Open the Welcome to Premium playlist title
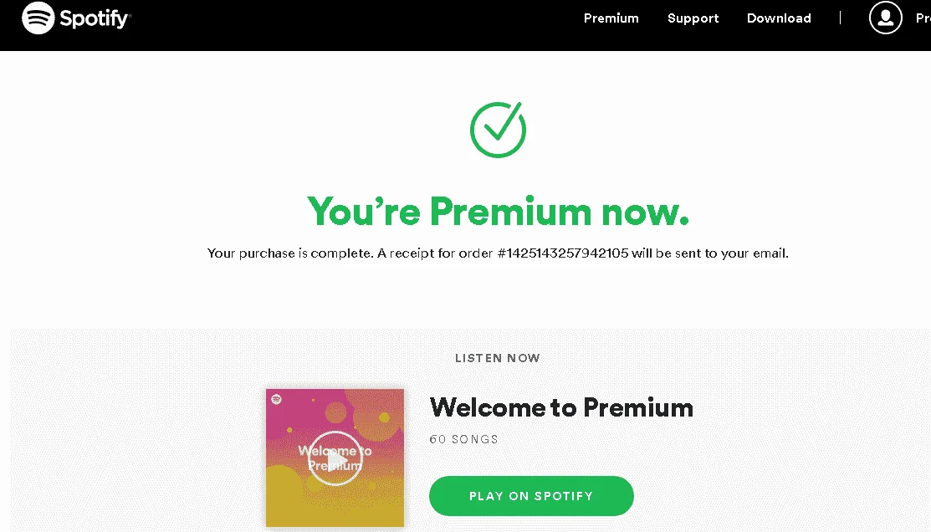This screenshot has width=931, height=532. click(x=561, y=408)
